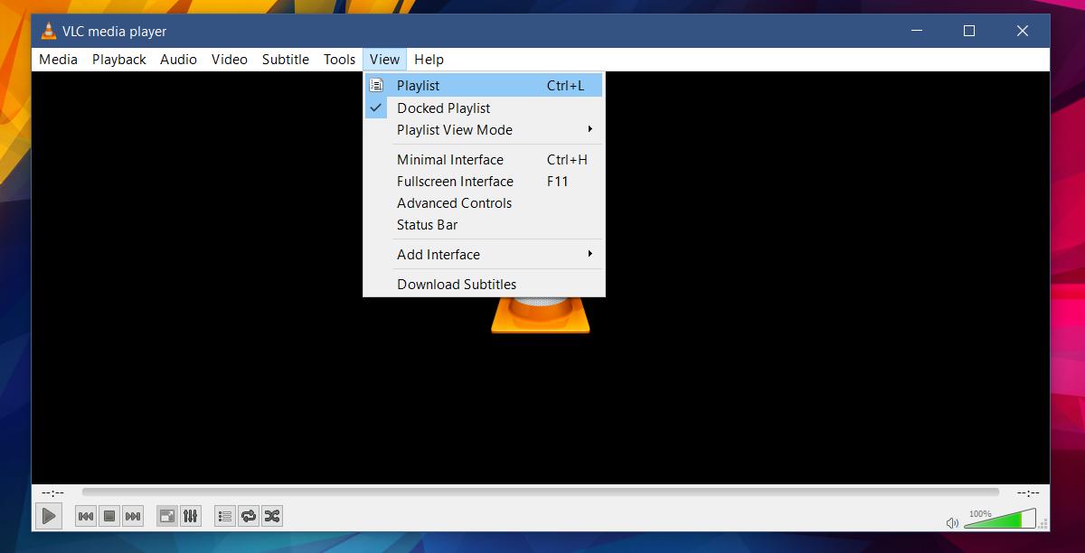Stop playback with the stop button
The width and height of the screenshot is (1085, 553).
pyautogui.click(x=109, y=516)
